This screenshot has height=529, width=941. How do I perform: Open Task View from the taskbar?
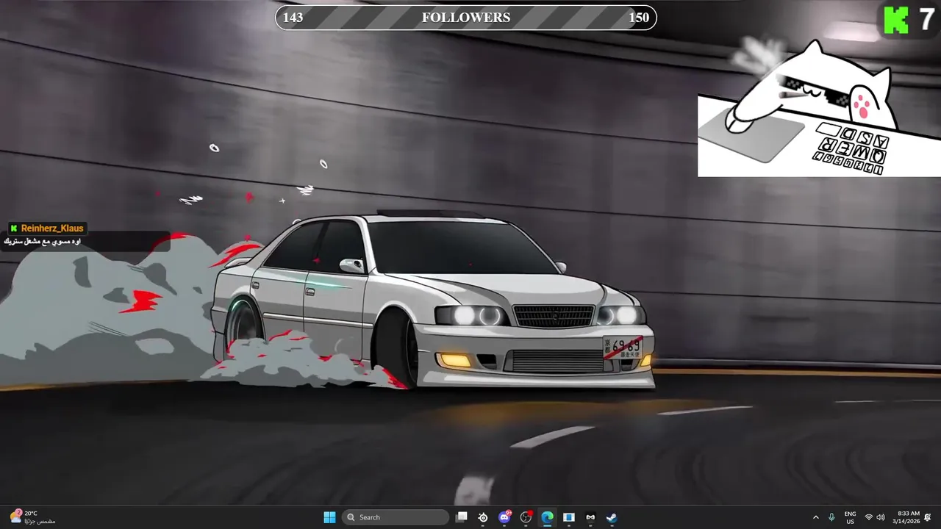pos(462,517)
